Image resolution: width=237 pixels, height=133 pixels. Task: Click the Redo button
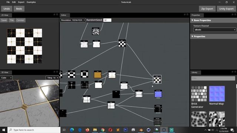tap(19, 9)
